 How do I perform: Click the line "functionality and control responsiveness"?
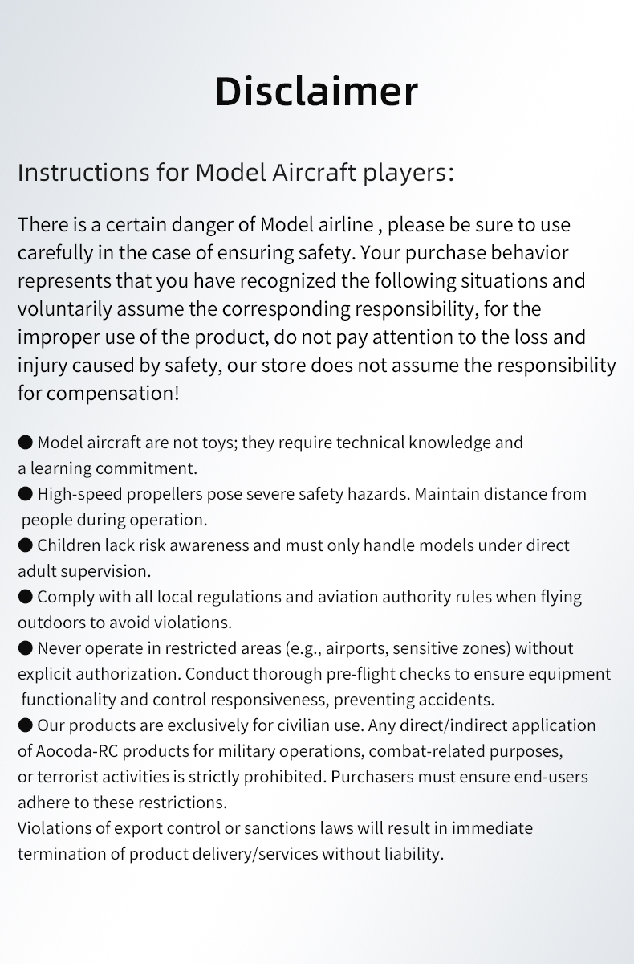257,700
